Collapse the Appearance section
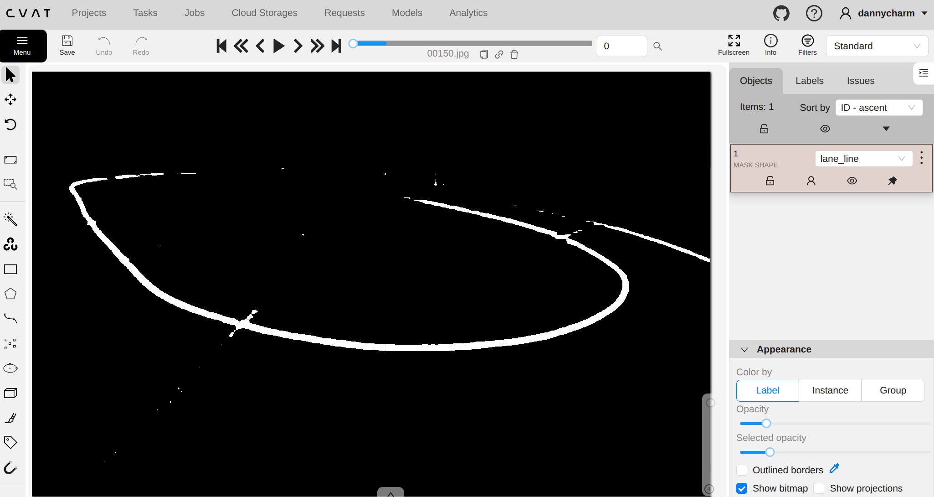934x497 pixels. pyautogui.click(x=744, y=350)
